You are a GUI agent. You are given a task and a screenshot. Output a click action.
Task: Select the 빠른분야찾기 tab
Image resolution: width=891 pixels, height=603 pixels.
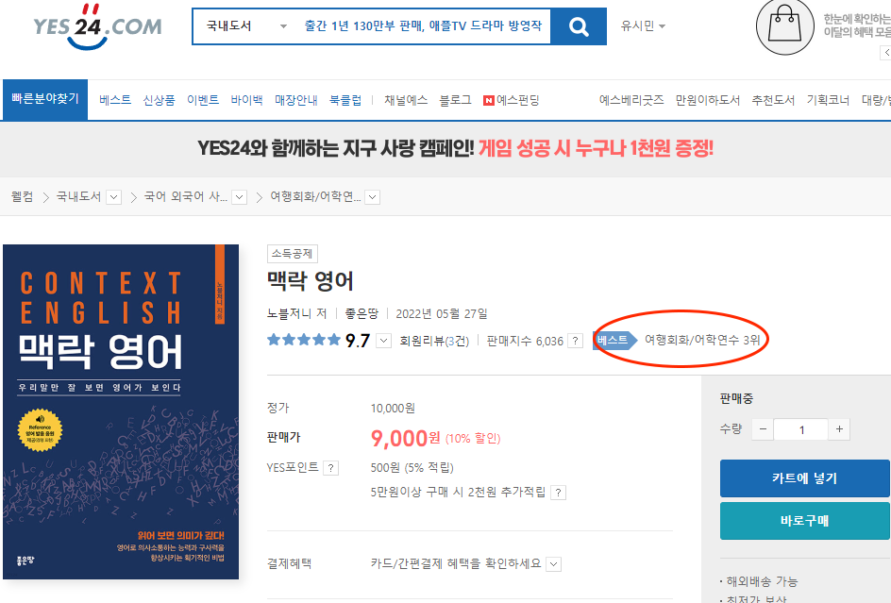[x=45, y=99]
